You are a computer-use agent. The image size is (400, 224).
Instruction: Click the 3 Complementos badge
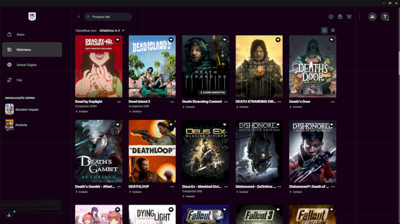pyautogui.click(x=212, y=92)
